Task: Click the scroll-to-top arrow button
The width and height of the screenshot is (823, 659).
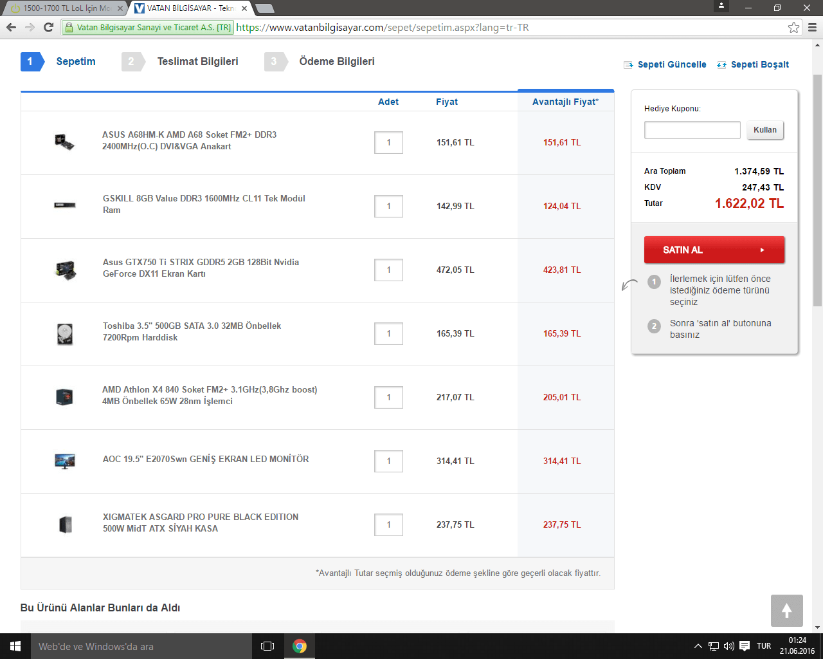Action: point(787,611)
